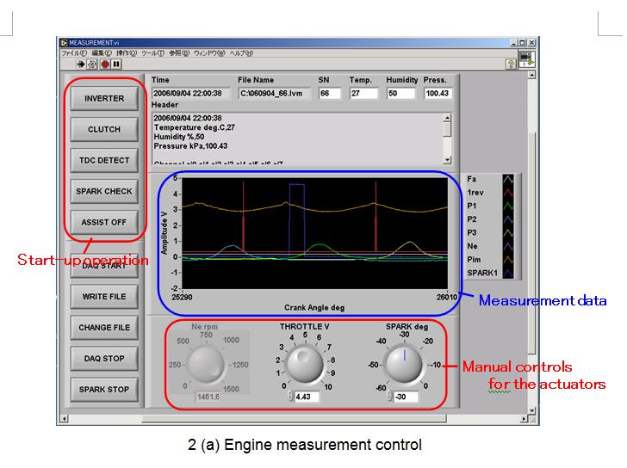Image resolution: width=627 pixels, height=468 pixels.
Task: Click the Ne rpm knob
Action: coord(206,364)
